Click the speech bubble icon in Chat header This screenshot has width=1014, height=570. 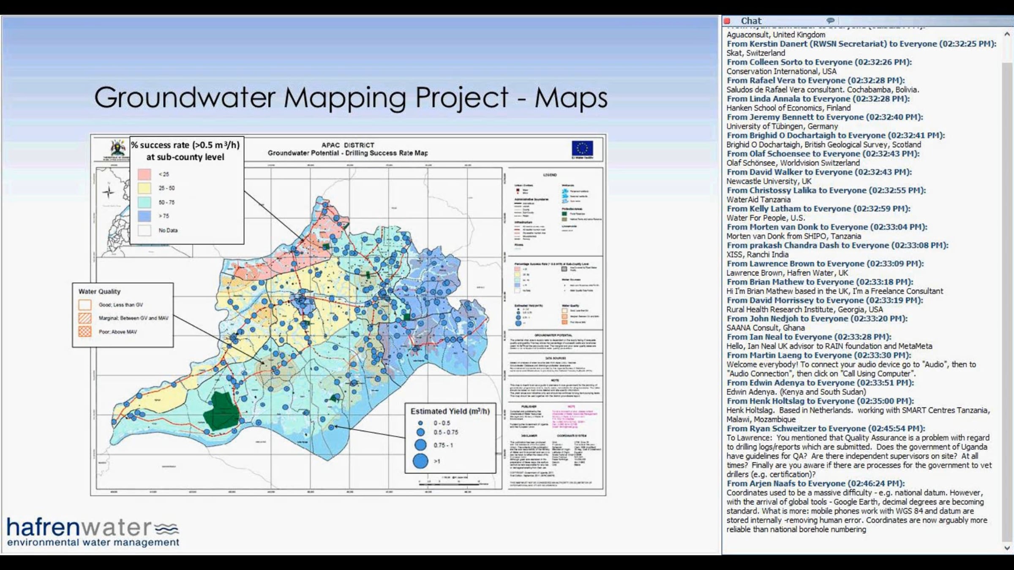point(830,20)
